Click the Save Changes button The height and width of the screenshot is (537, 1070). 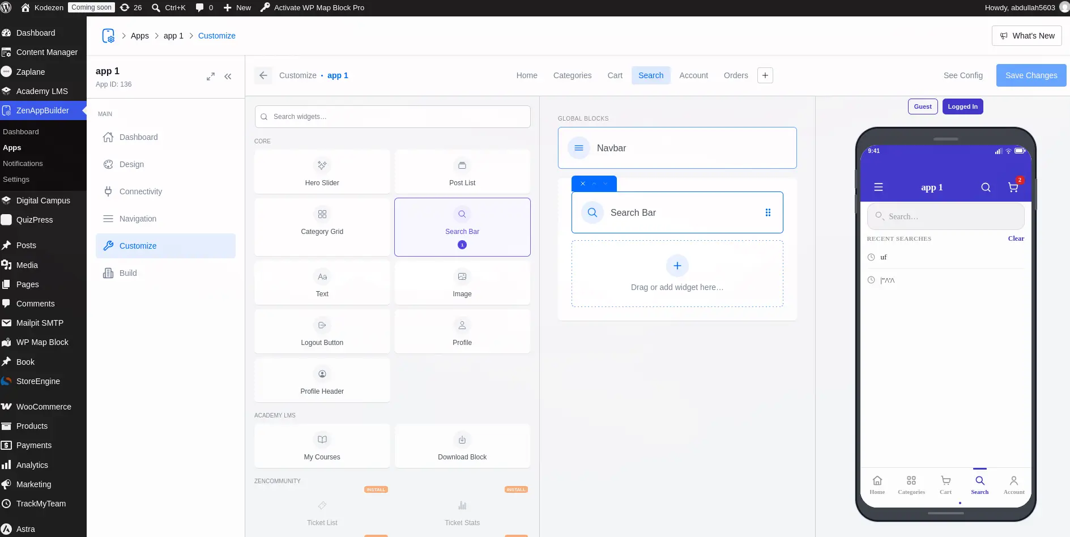coord(1031,75)
